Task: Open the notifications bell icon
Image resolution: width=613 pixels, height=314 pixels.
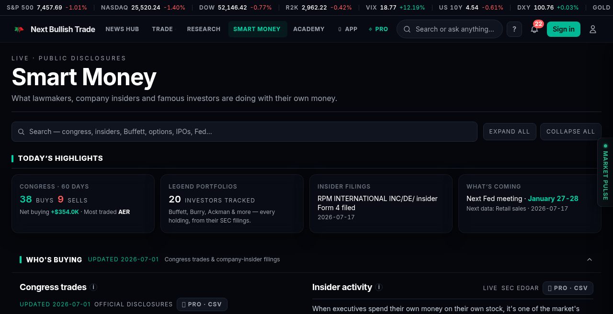Action: [x=534, y=29]
